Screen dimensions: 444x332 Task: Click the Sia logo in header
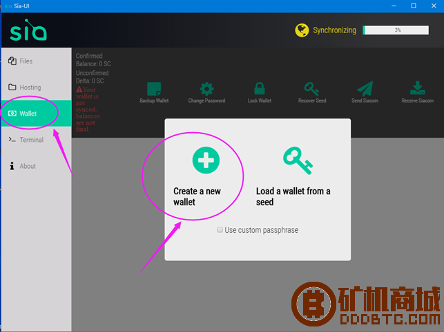click(28, 30)
